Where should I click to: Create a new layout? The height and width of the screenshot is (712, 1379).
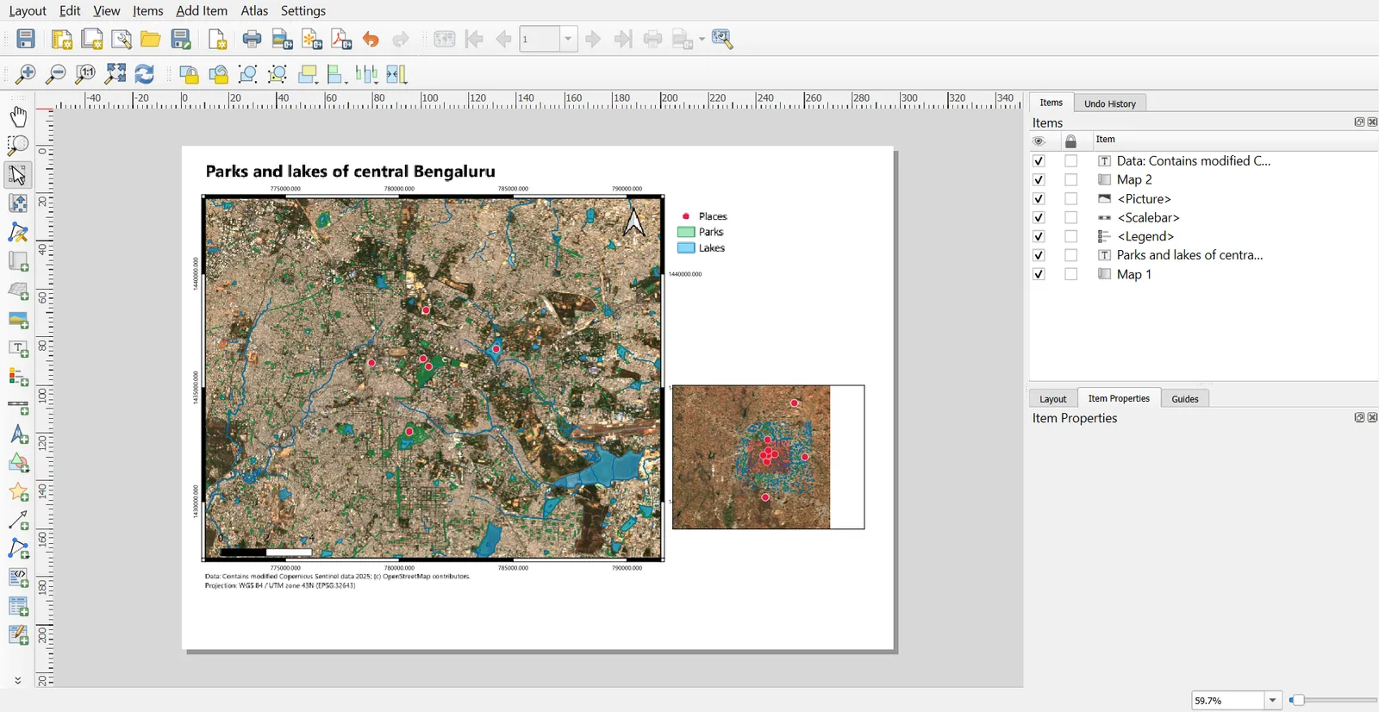coord(61,39)
